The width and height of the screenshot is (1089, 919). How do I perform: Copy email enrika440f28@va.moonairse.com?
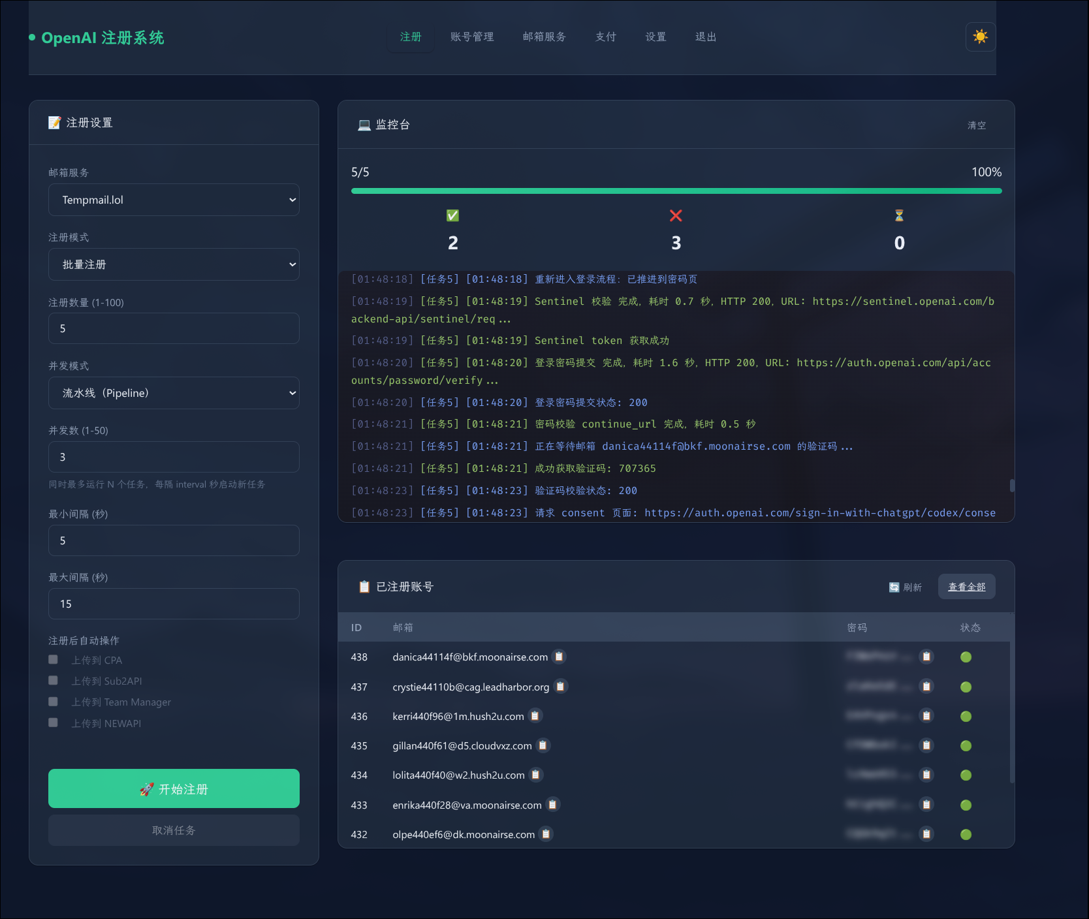click(x=552, y=805)
